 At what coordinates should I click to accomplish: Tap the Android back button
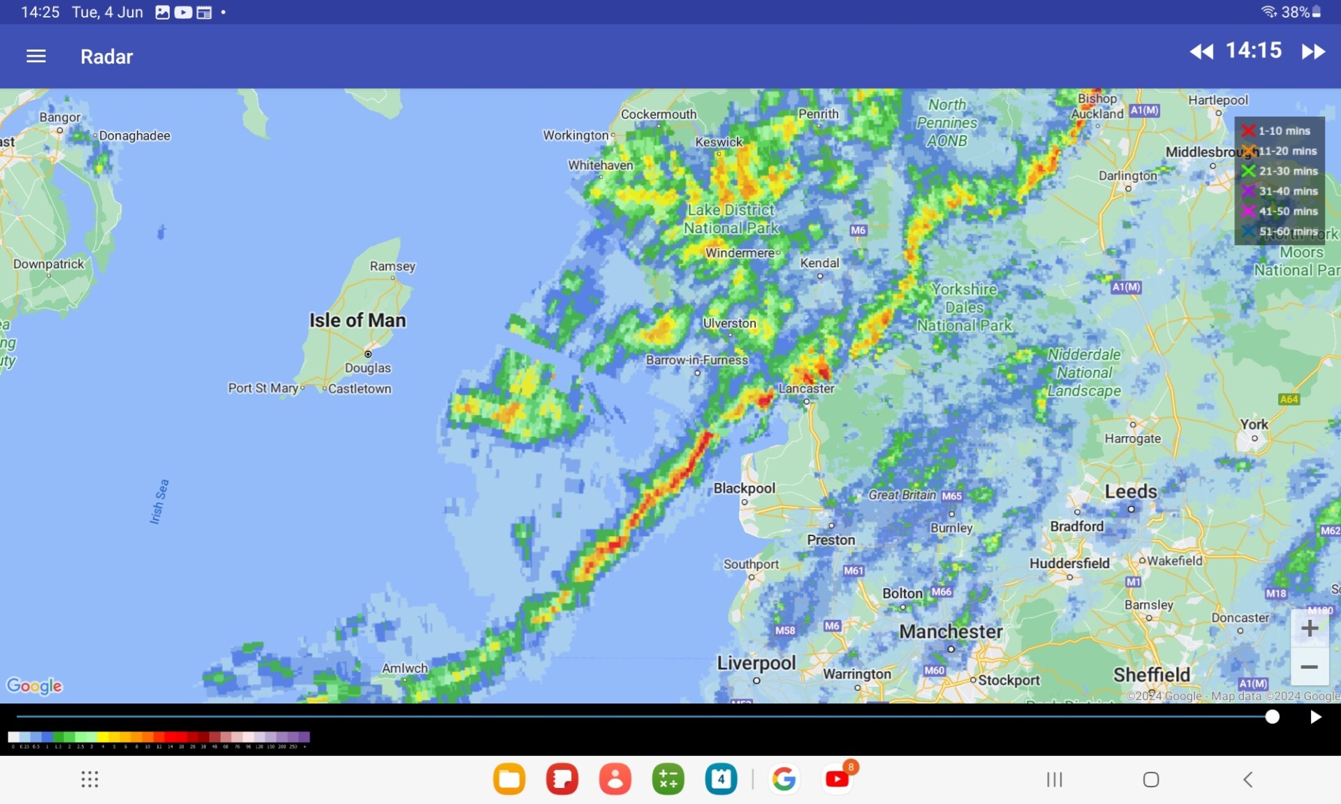1248,780
